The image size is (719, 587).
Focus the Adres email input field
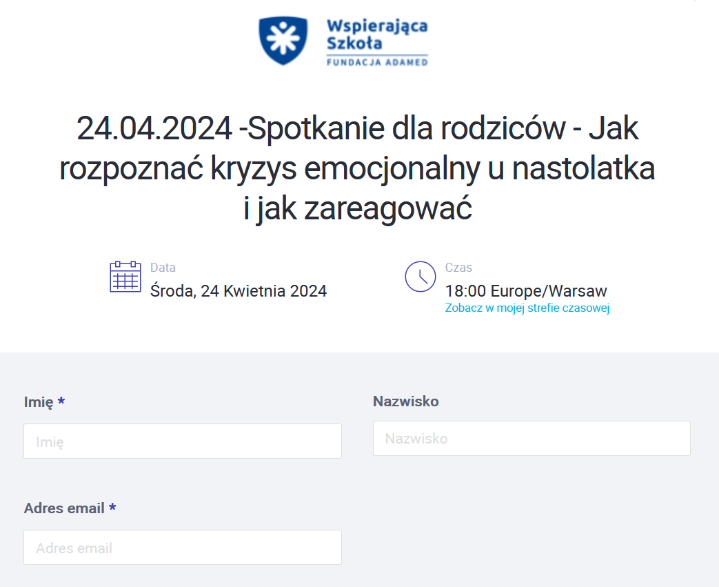[x=183, y=548]
